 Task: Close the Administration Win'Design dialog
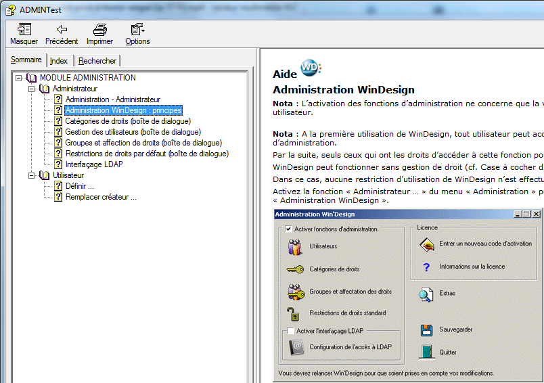[x=537, y=214]
